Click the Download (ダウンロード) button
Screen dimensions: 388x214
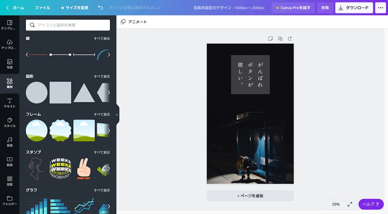pyautogui.click(x=354, y=8)
